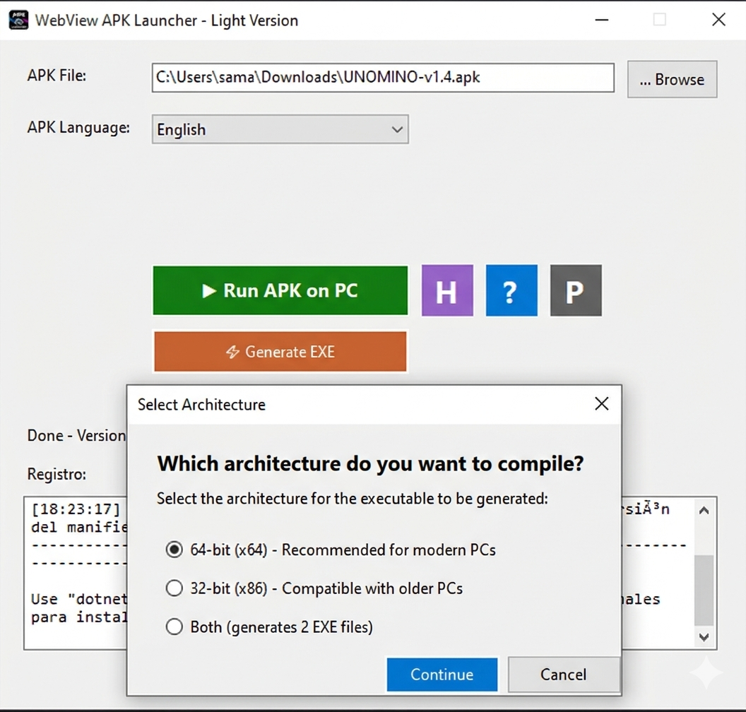This screenshot has height=712, width=746.
Task: Click the APK File path field
Action: tap(383, 78)
